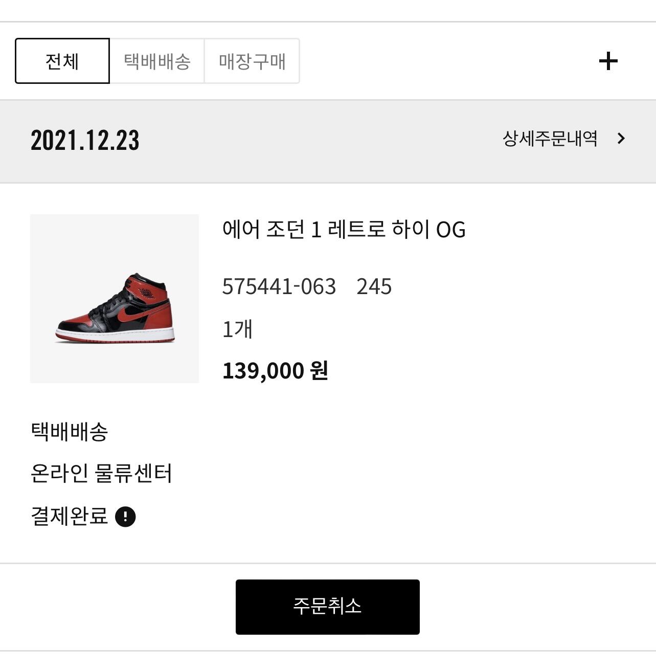656x670 pixels.
Task: Click the quantity label 1개
Action: (x=237, y=329)
